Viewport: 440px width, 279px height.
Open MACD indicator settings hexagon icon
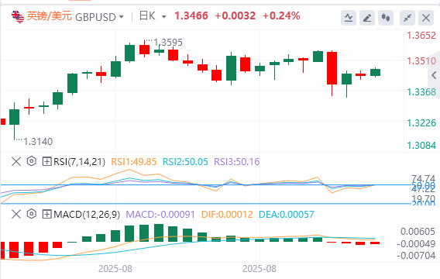point(32,214)
